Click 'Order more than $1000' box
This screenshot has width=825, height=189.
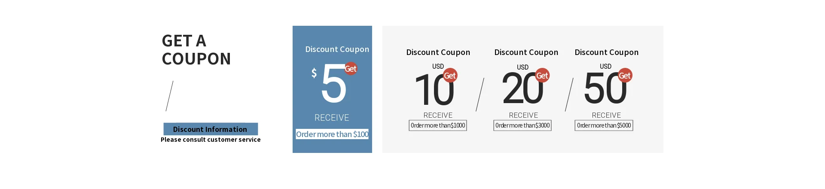(438, 125)
